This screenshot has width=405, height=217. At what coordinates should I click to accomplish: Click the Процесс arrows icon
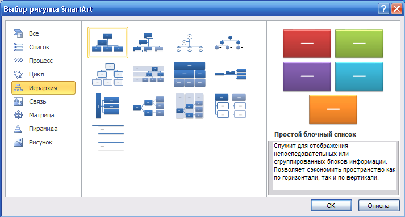(18, 61)
